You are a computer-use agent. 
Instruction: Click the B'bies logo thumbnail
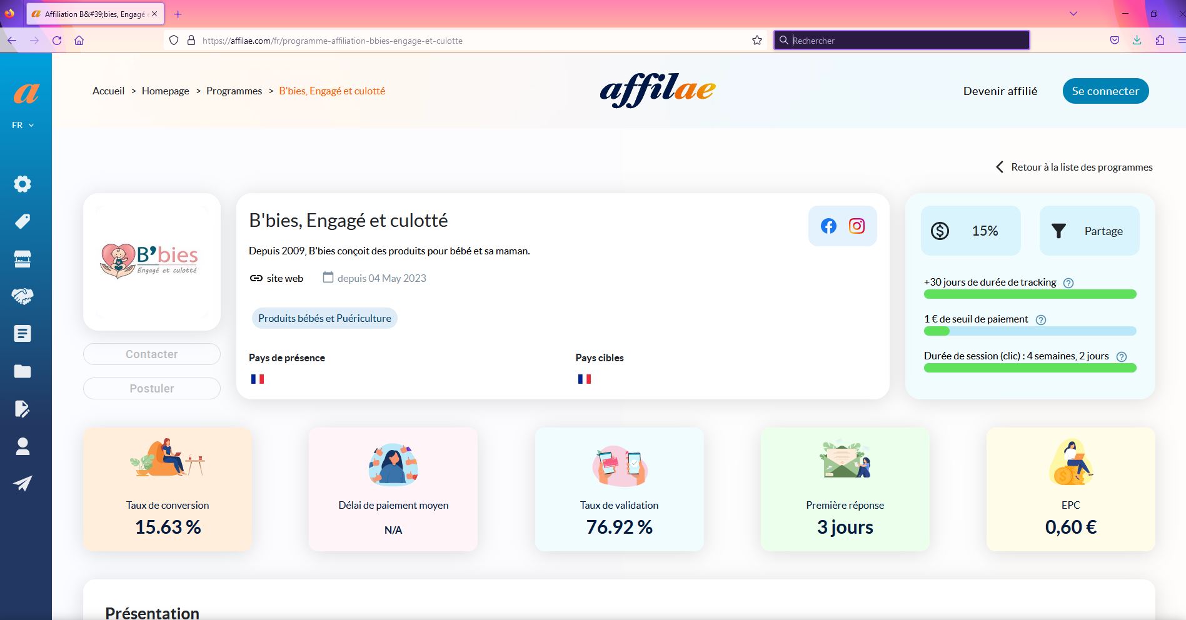tap(152, 262)
